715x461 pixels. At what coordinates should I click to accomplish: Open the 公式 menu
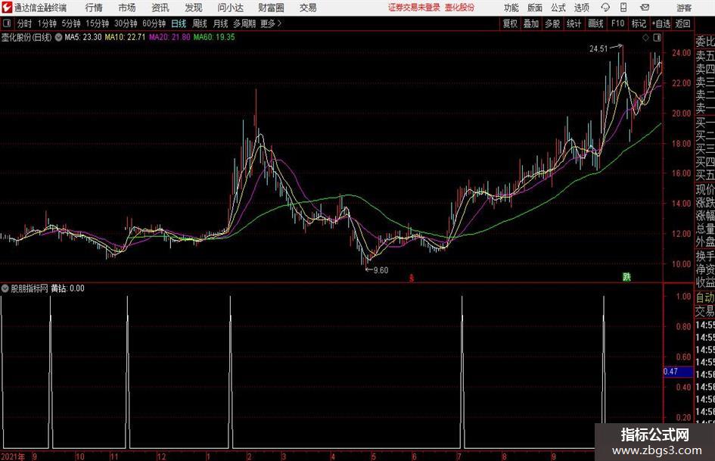pos(558,8)
